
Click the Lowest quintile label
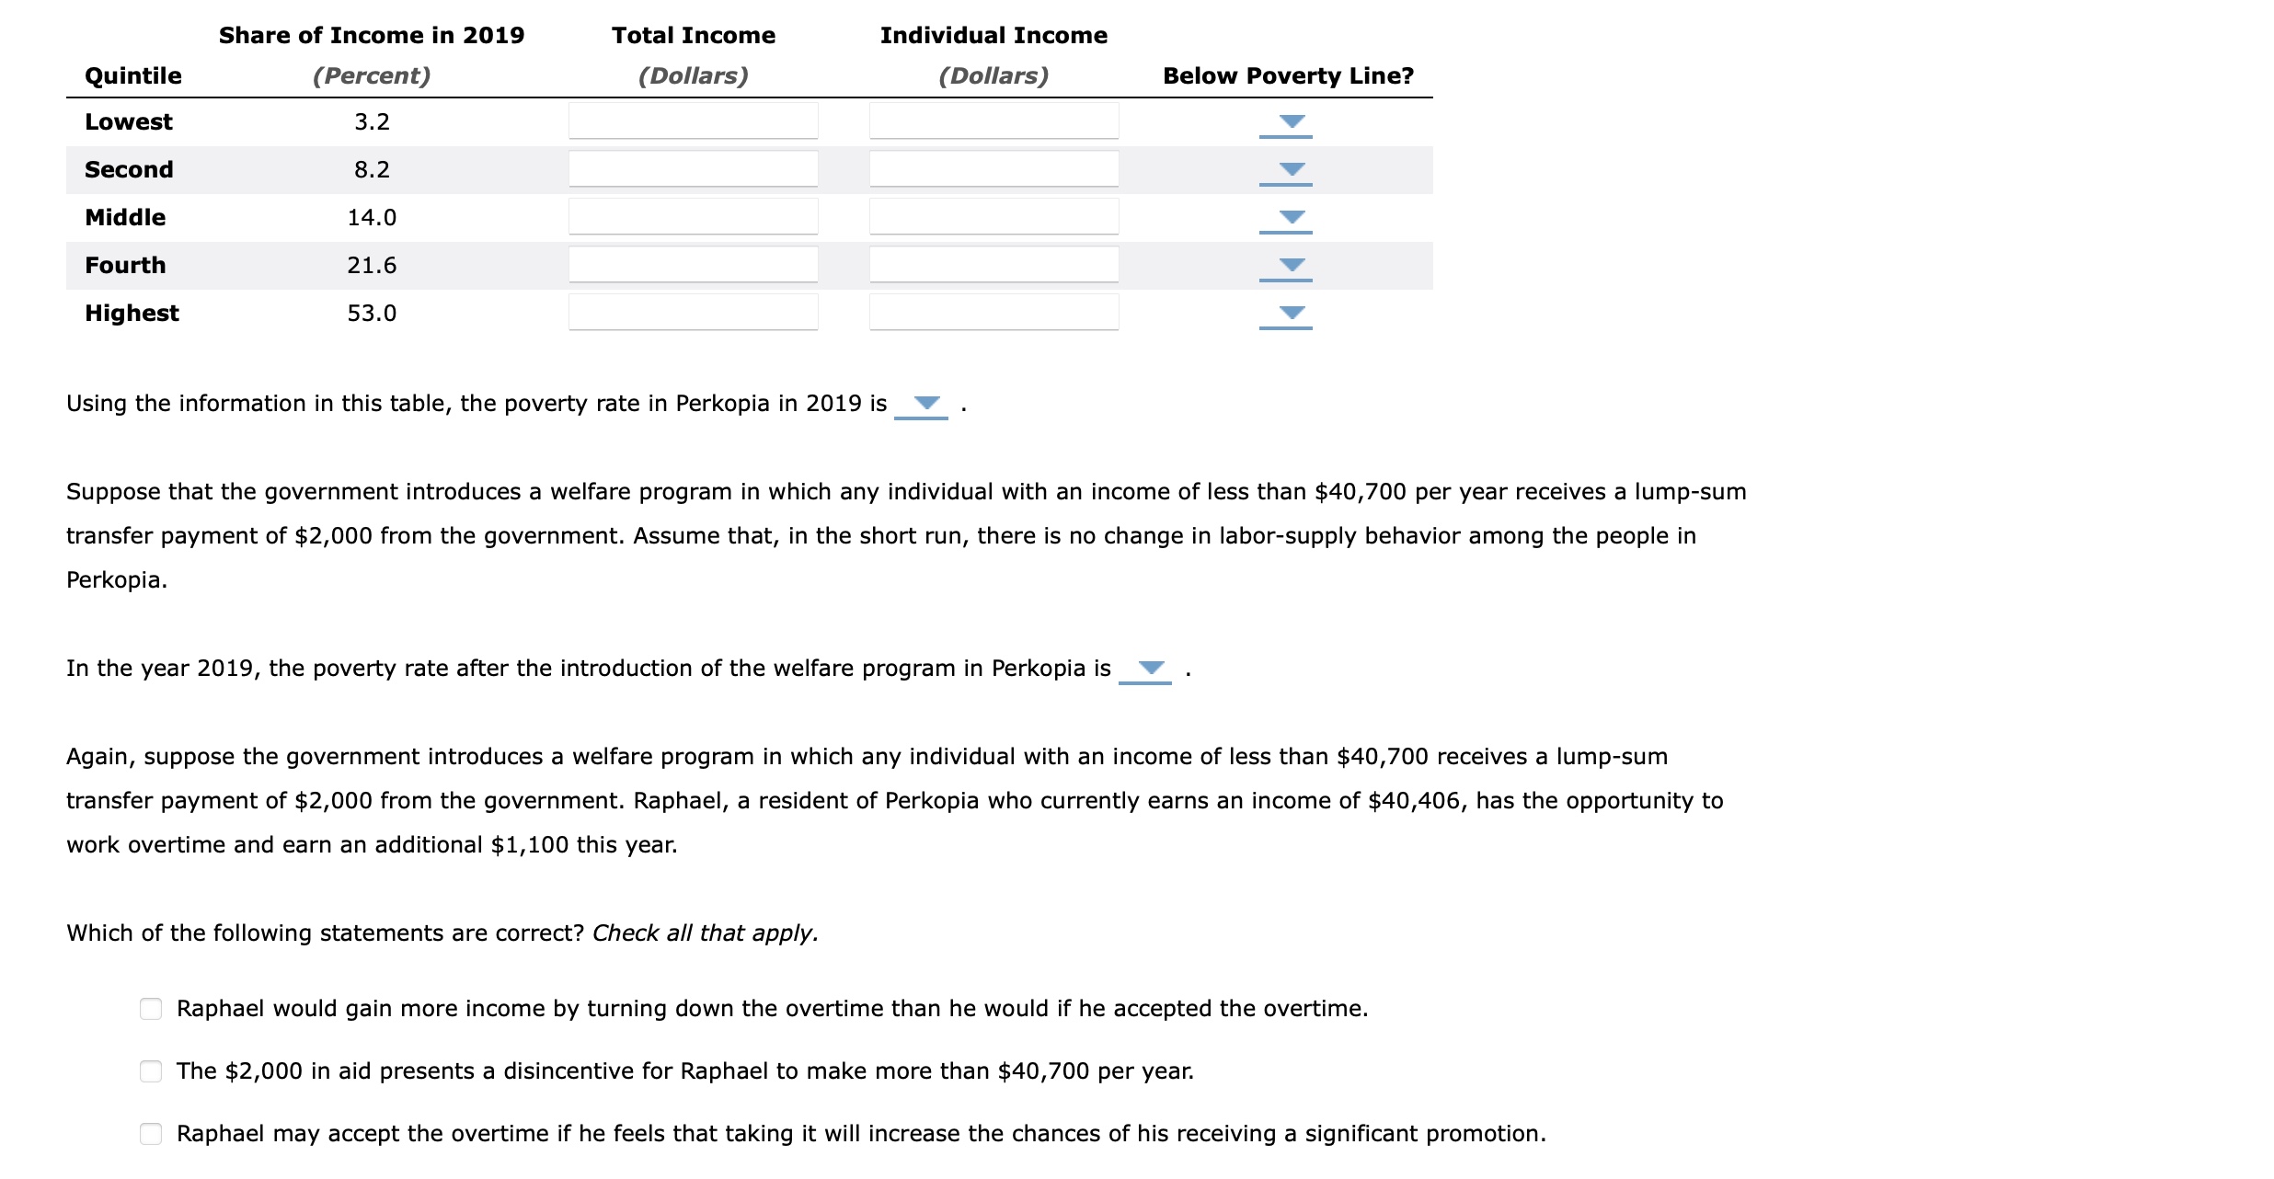click(129, 121)
